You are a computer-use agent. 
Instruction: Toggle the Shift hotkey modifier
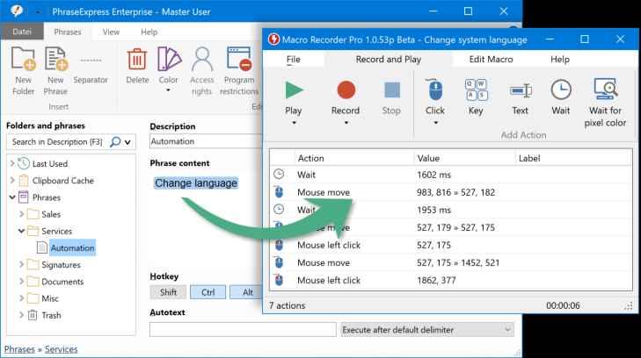coord(167,292)
